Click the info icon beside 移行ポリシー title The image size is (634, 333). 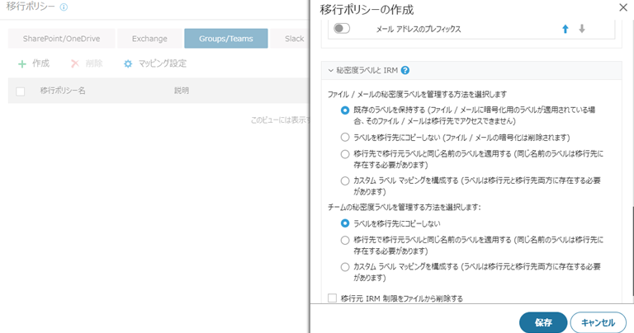tap(64, 7)
